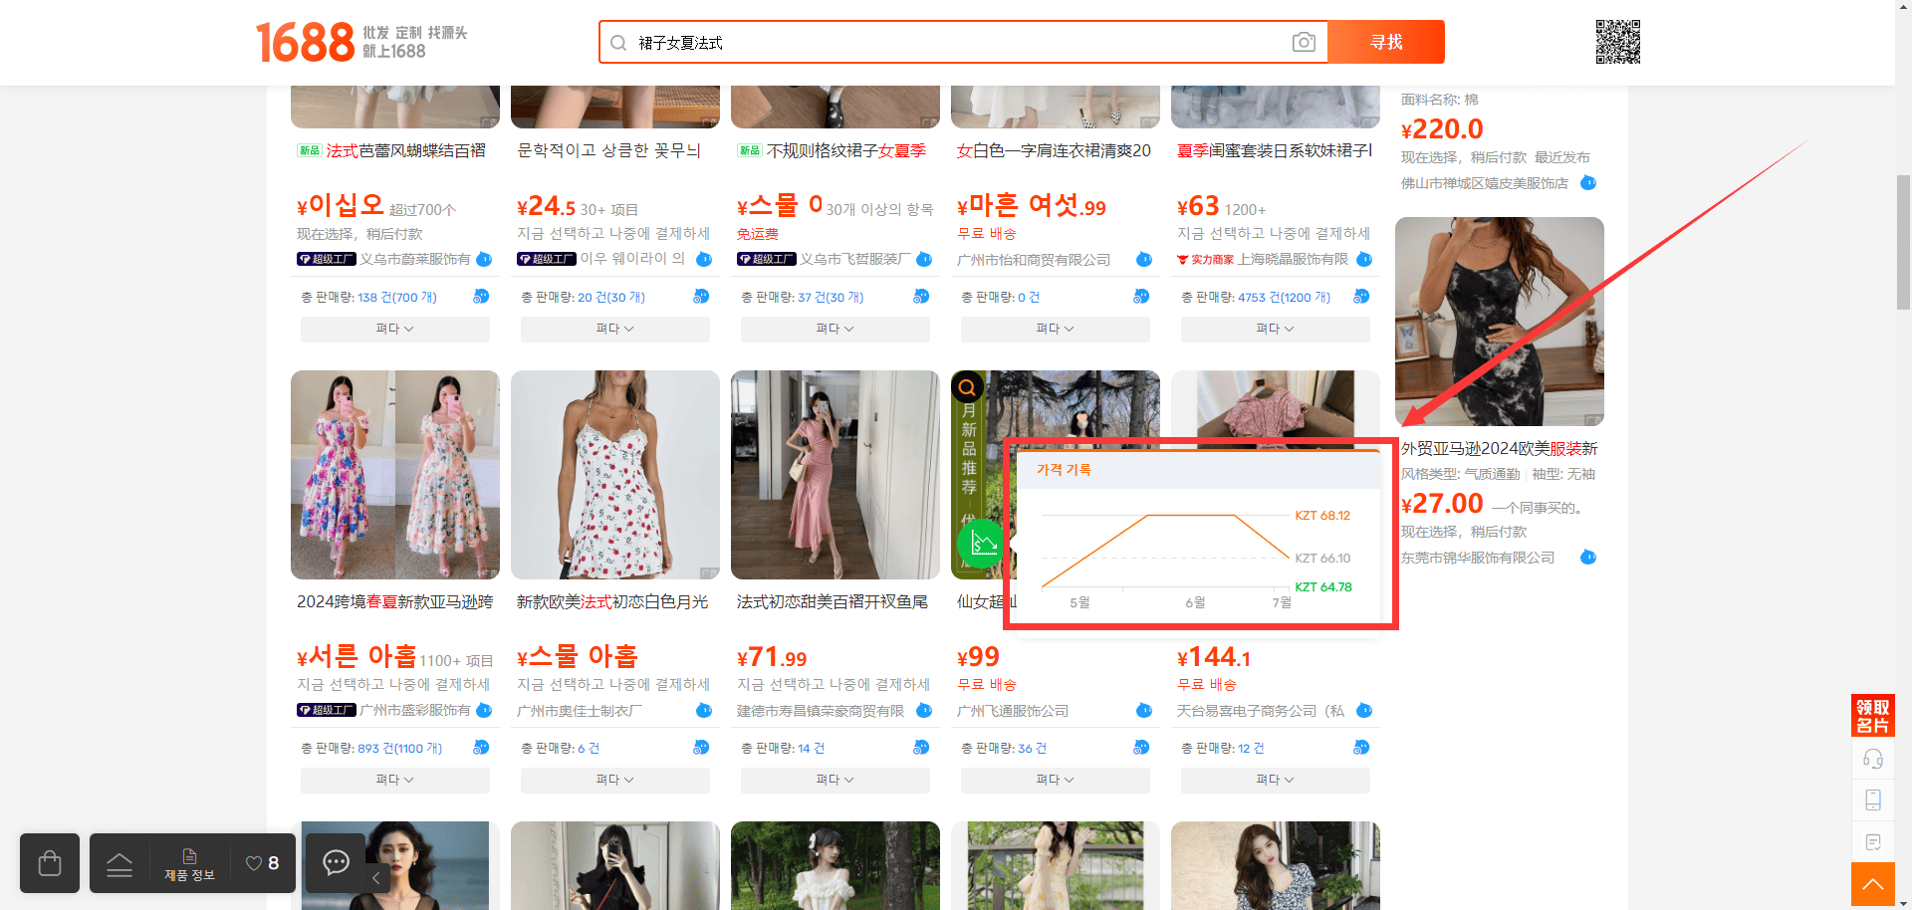Click the 1688 logo

[x=305, y=43]
